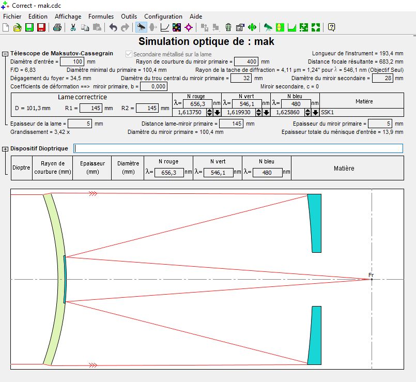Print using the printer toolbar icon

pyautogui.click(x=57, y=27)
